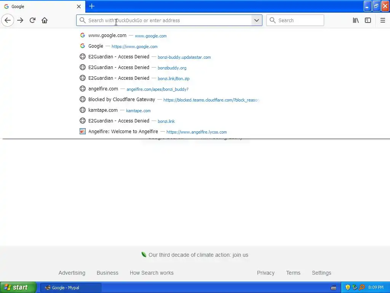Click the on-screen keyboard taskbar icon
The image size is (390, 293).
tap(334, 288)
